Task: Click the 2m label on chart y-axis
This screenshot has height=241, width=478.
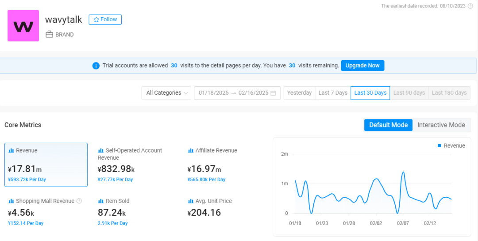Action: pos(285,154)
